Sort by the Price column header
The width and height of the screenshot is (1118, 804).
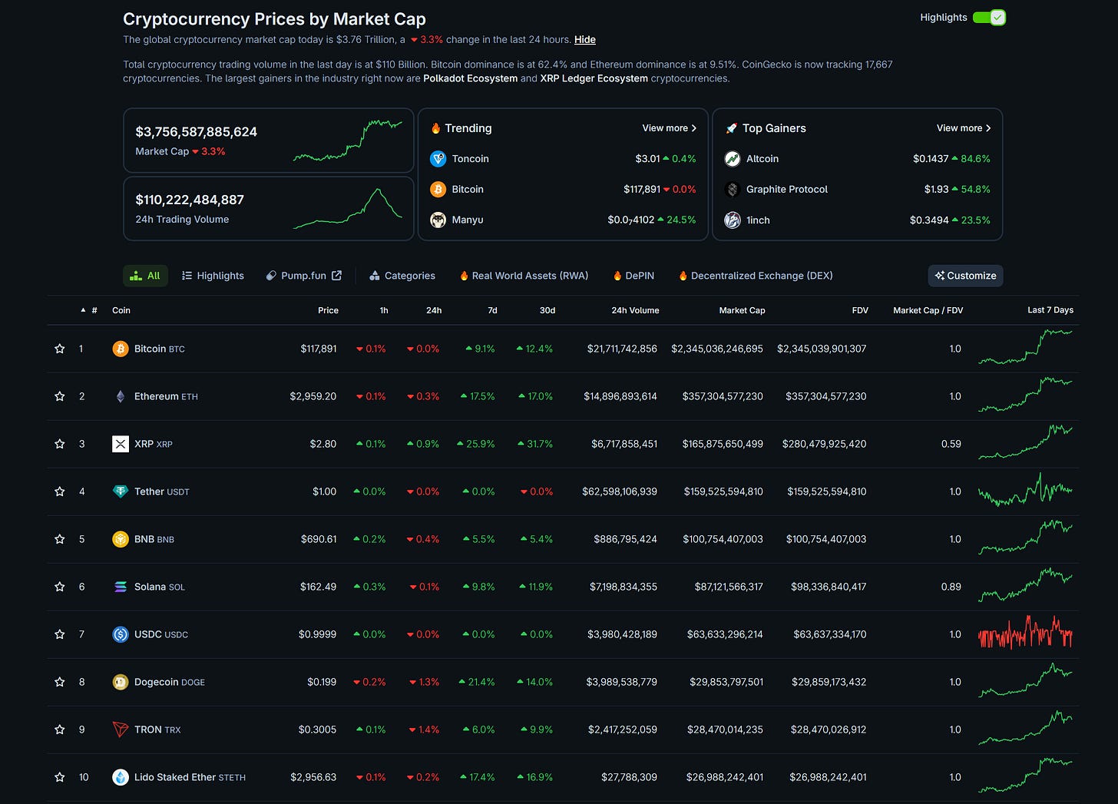tap(328, 310)
